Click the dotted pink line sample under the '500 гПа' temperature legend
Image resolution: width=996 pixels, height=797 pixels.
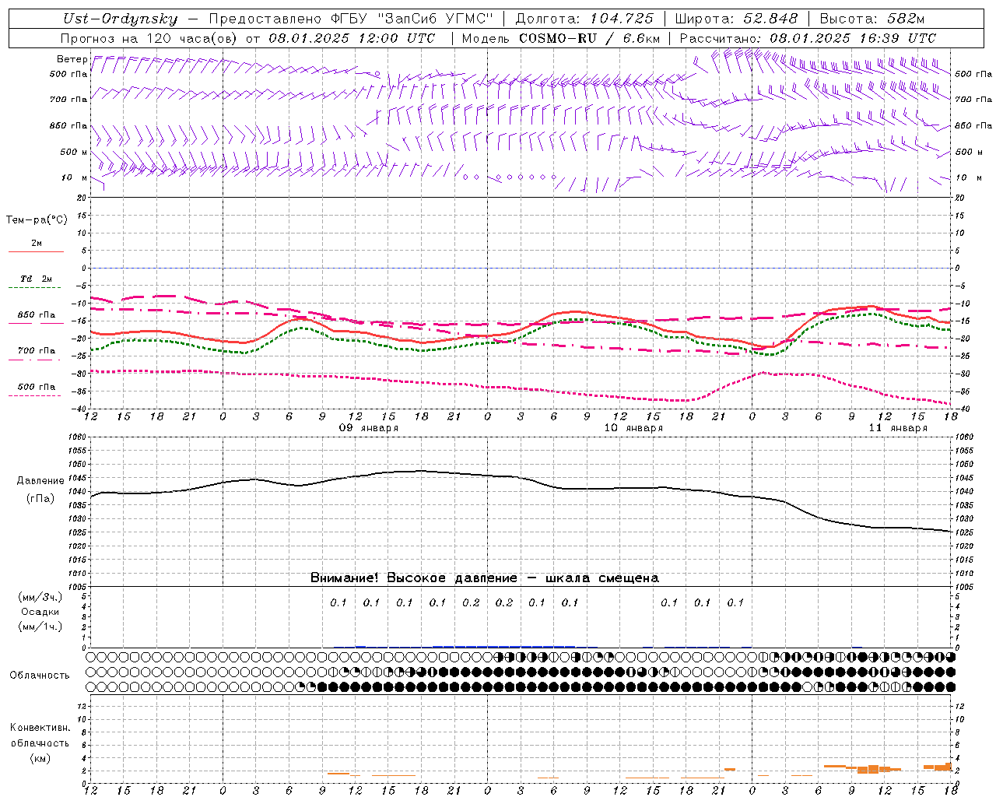pos(35,395)
